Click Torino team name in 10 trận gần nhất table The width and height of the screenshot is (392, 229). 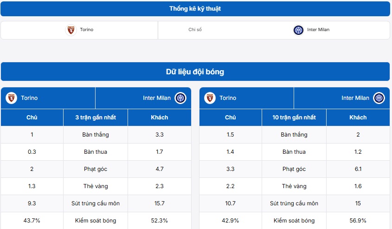[228, 98]
